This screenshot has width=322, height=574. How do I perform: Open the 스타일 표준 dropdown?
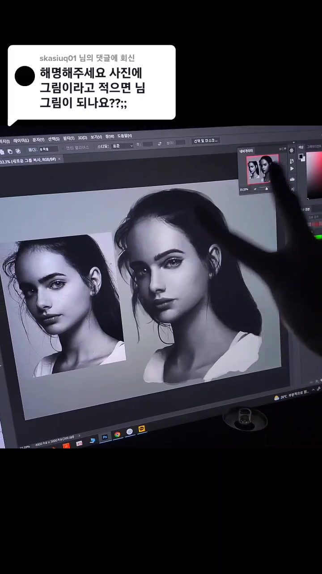122,146
